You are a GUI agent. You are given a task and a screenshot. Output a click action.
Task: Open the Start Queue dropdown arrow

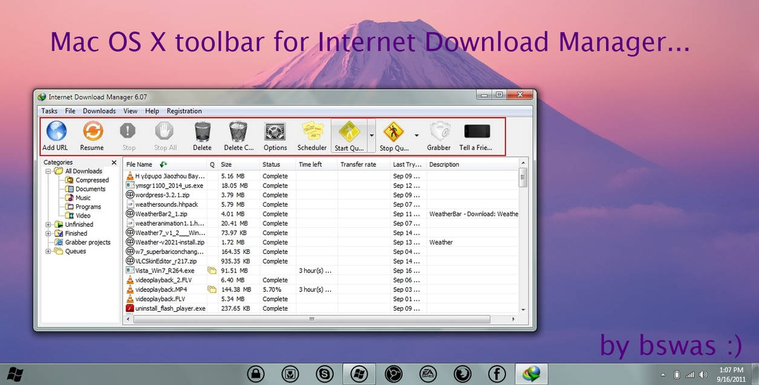(371, 135)
